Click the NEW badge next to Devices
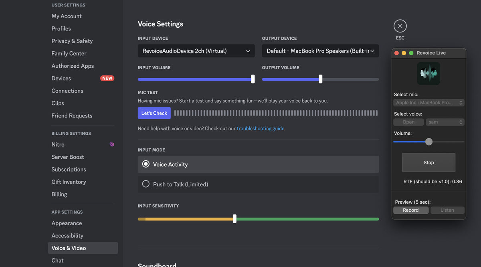The width and height of the screenshot is (481, 267). click(x=107, y=78)
